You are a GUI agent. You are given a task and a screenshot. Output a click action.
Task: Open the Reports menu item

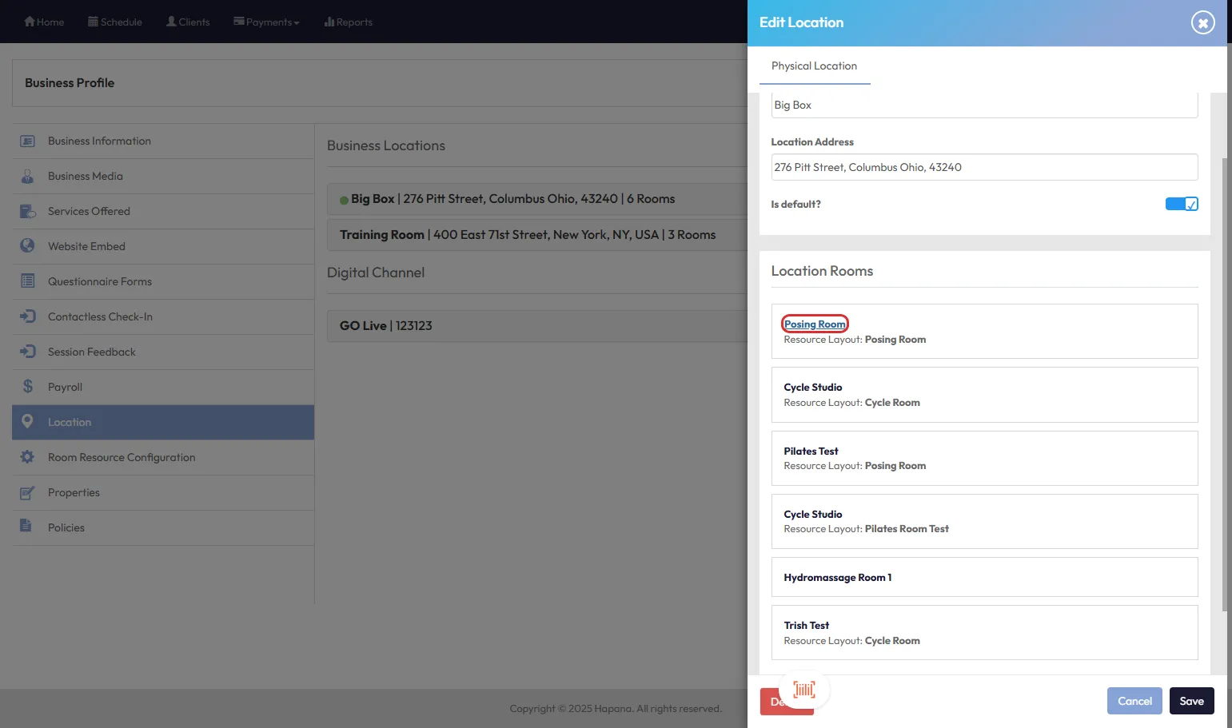coord(349,22)
